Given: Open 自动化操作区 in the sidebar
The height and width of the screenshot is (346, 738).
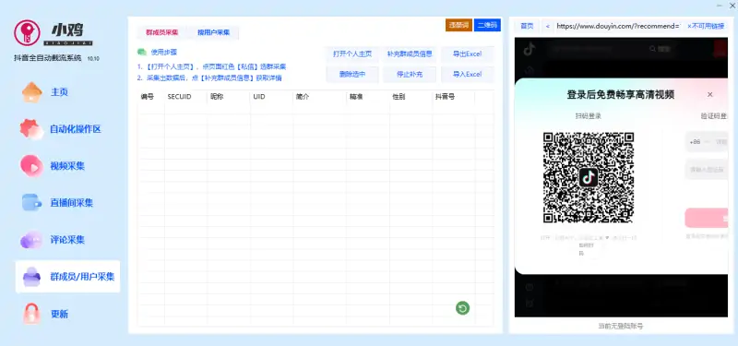Looking at the screenshot, I should pos(67,129).
